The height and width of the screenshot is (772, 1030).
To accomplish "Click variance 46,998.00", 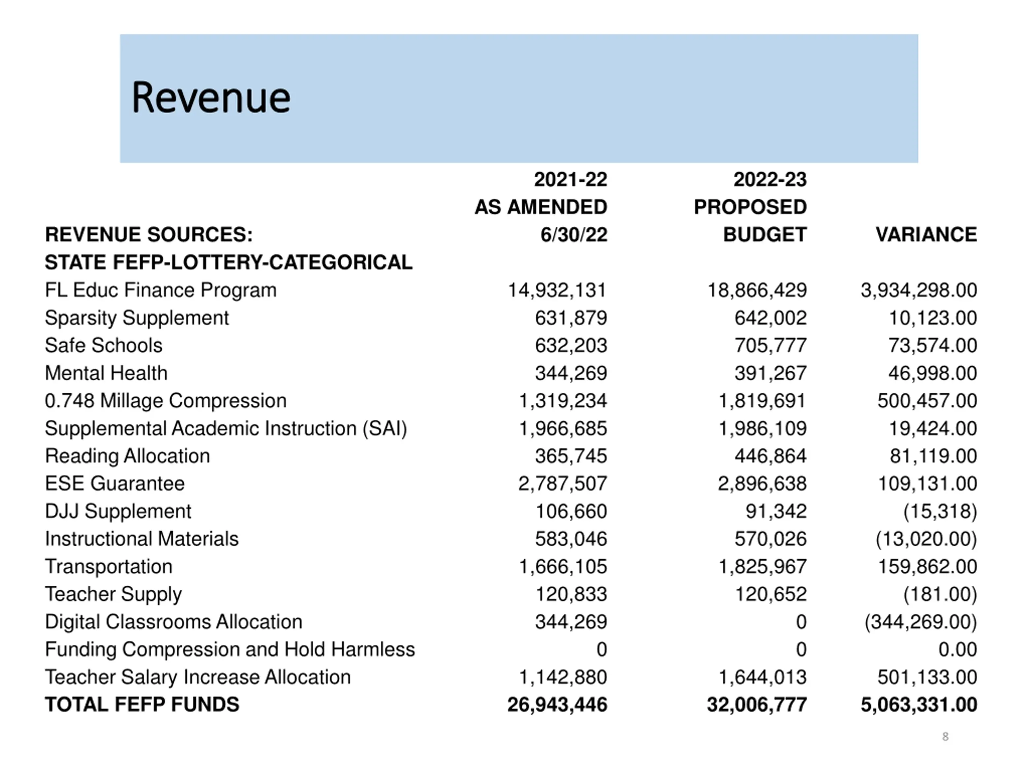I will (x=933, y=373).
